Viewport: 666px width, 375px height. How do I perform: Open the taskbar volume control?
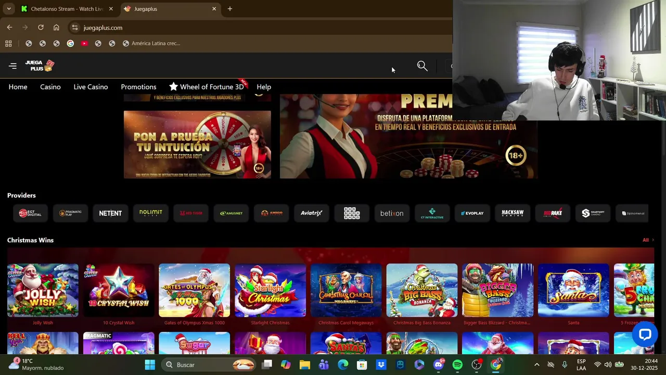(x=608, y=365)
